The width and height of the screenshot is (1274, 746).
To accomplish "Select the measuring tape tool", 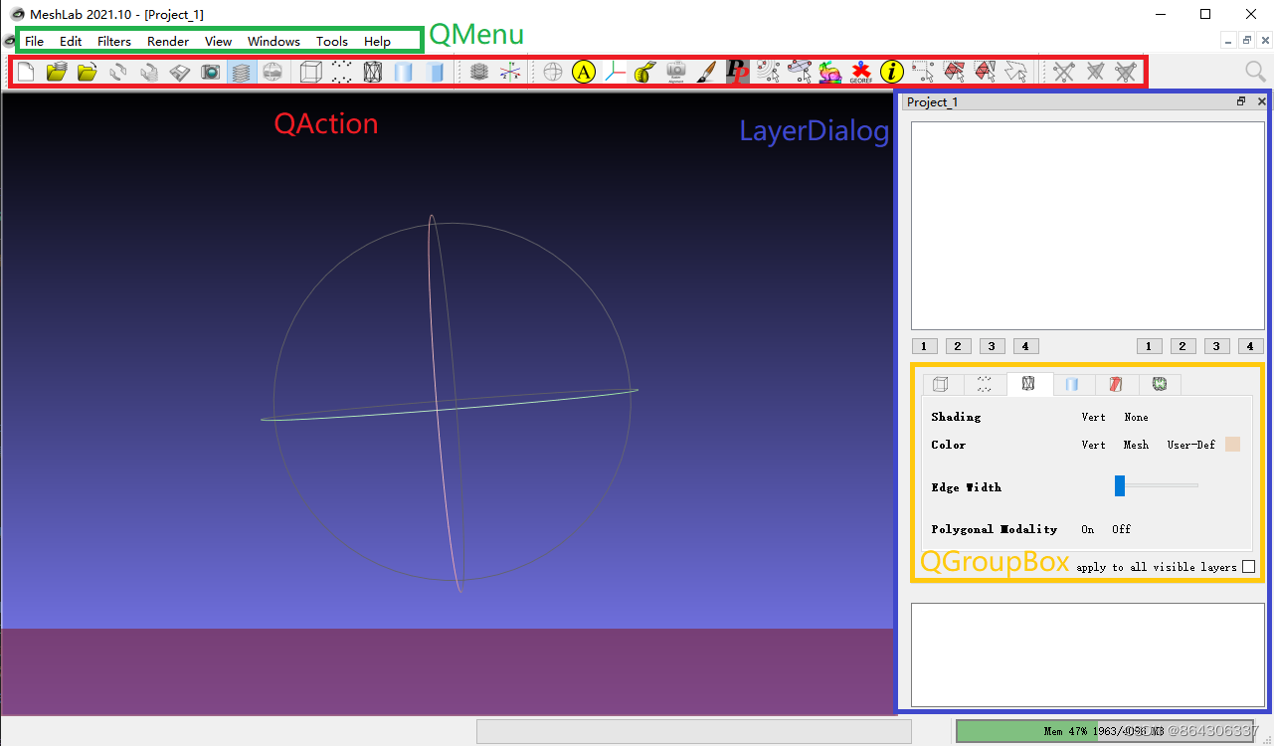I will [645, 72].
